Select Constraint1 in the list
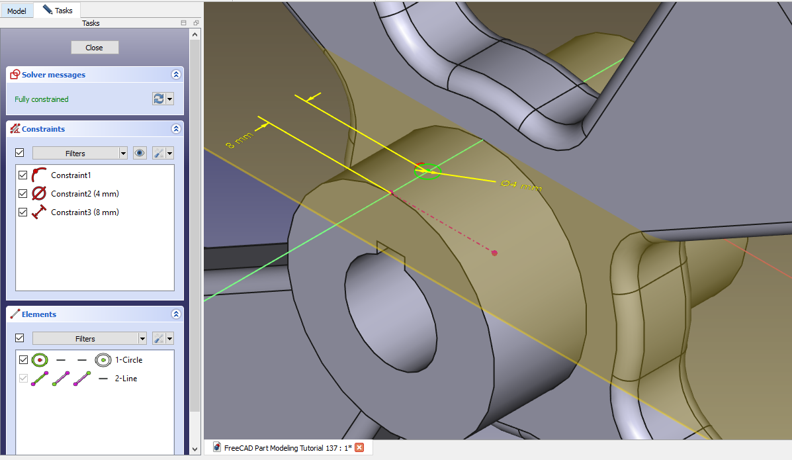792x460 pixels. coord(71,175)
